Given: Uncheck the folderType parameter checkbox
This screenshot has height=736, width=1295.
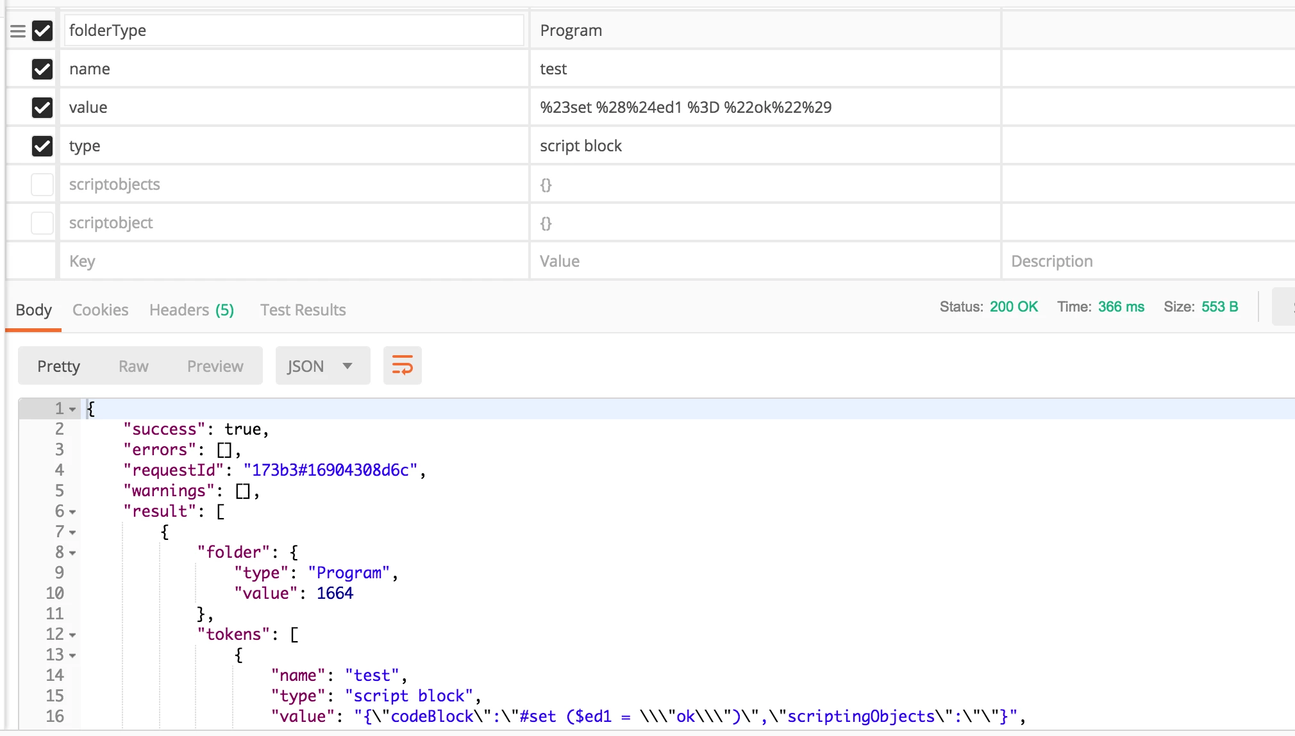Looking at the screenshot, I should [42, 31].
